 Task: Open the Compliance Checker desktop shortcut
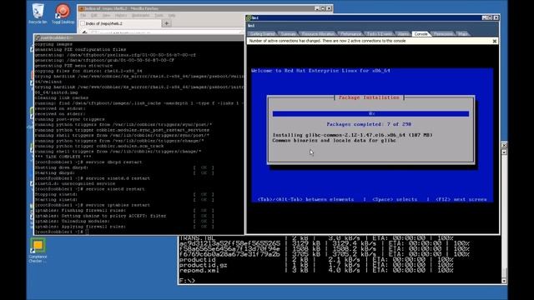click(38, 250)
